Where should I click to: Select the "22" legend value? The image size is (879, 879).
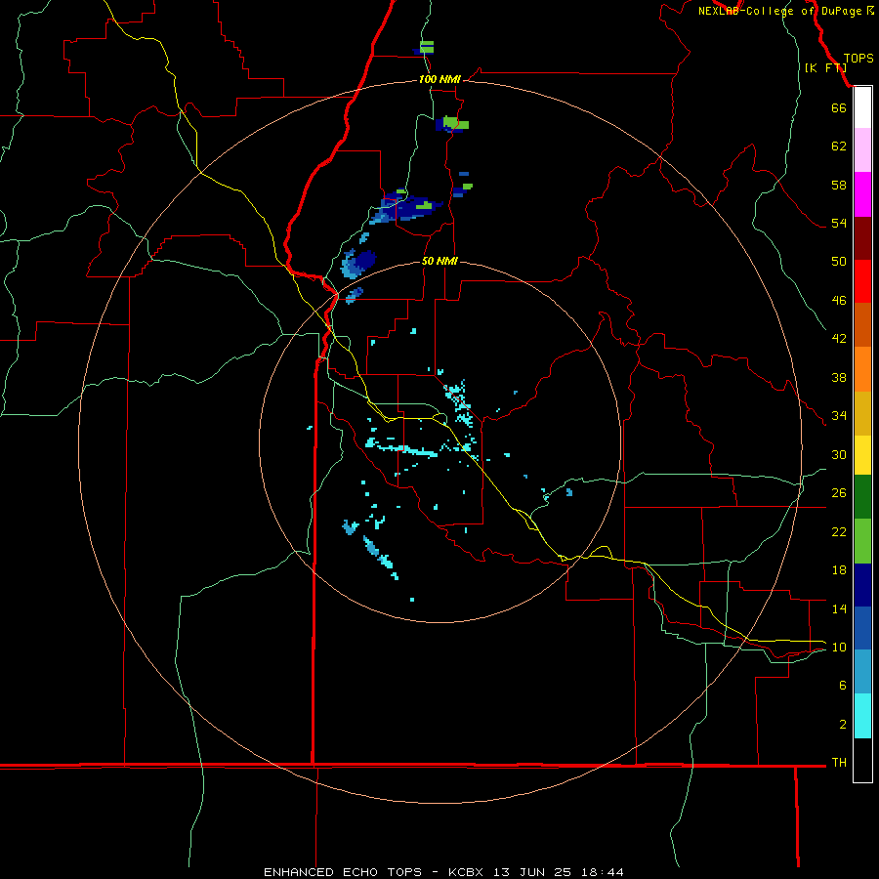[839, 532]
